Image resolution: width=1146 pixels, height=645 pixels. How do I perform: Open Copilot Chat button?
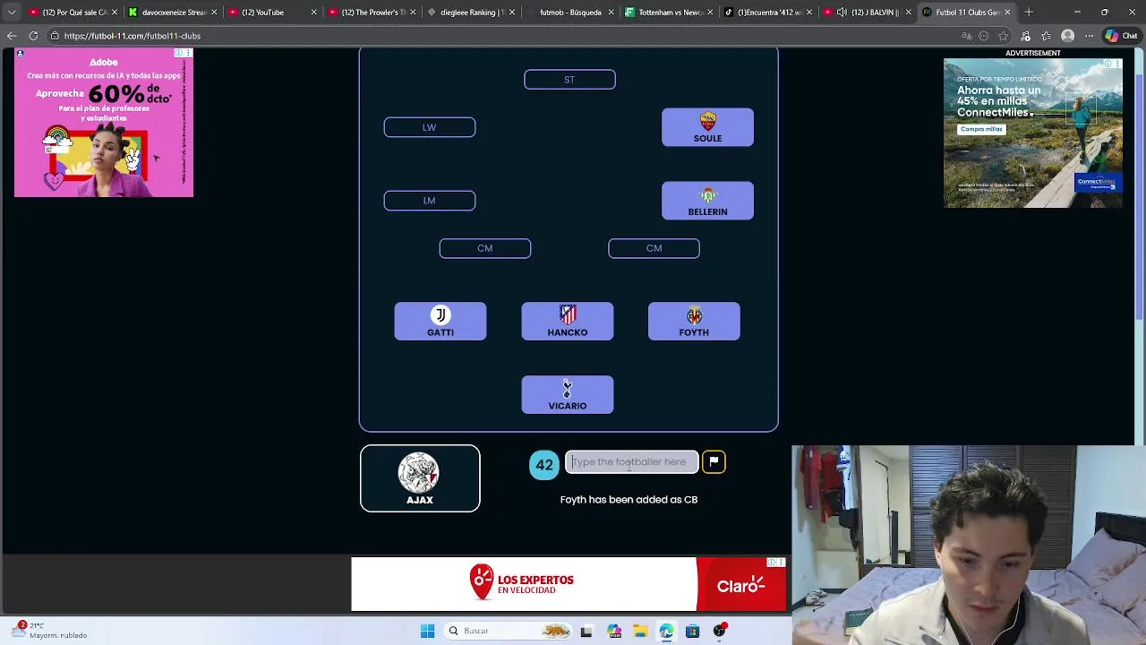click(x=1121, y=36)
